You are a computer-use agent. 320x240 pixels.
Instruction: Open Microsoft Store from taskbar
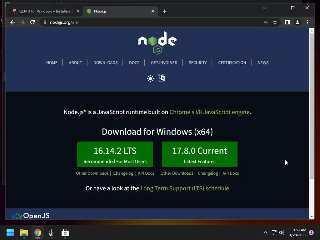(x=65, y=232)
